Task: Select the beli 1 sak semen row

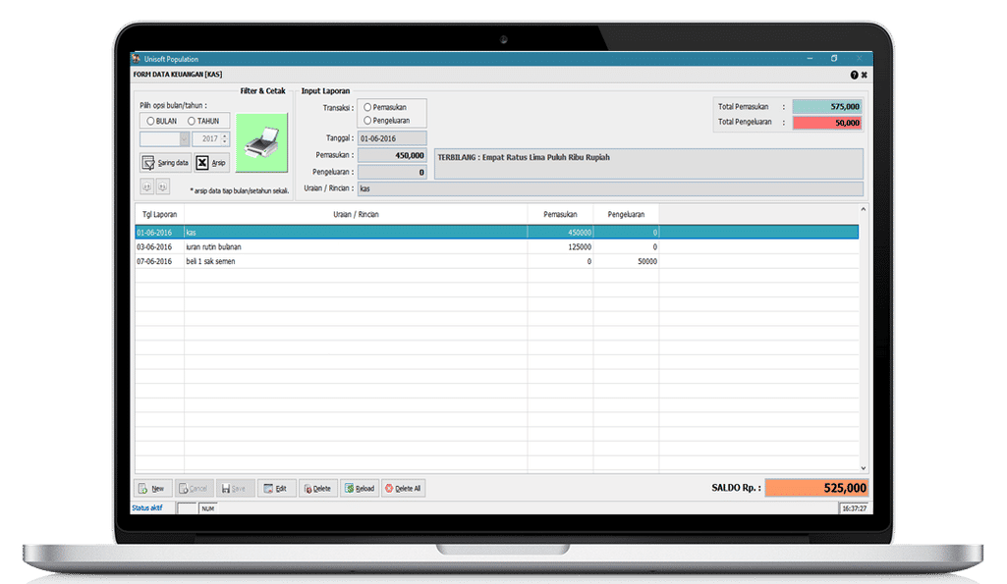Action: click(x=354, y=262)
